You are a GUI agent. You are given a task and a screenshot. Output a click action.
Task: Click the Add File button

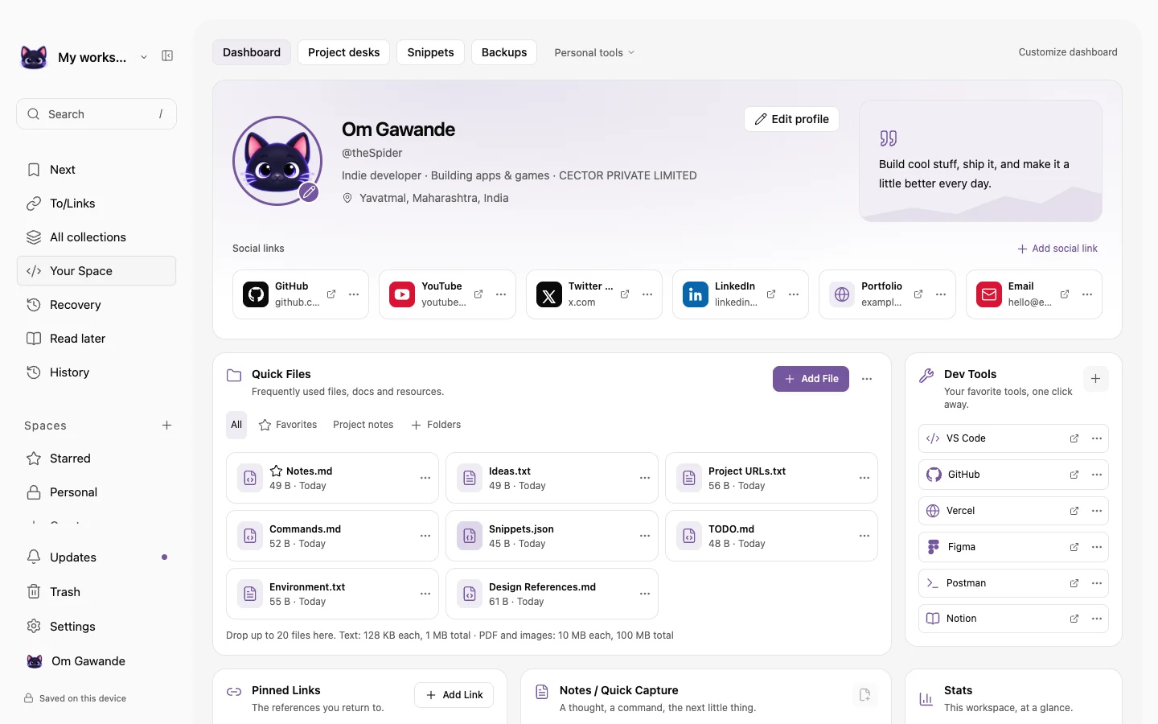click(811, 379)
